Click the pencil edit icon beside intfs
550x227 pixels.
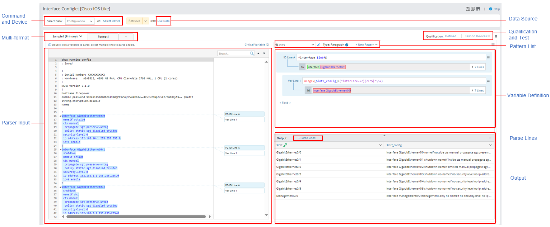318,45
